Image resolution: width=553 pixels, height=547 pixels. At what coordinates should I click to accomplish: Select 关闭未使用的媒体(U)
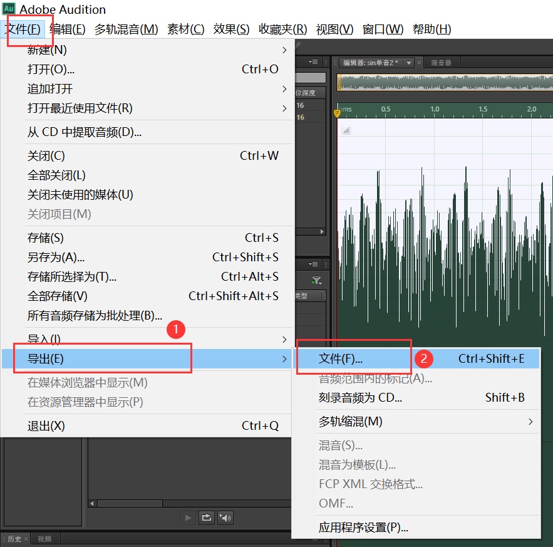pyautogui.click(x=147, y=195)
